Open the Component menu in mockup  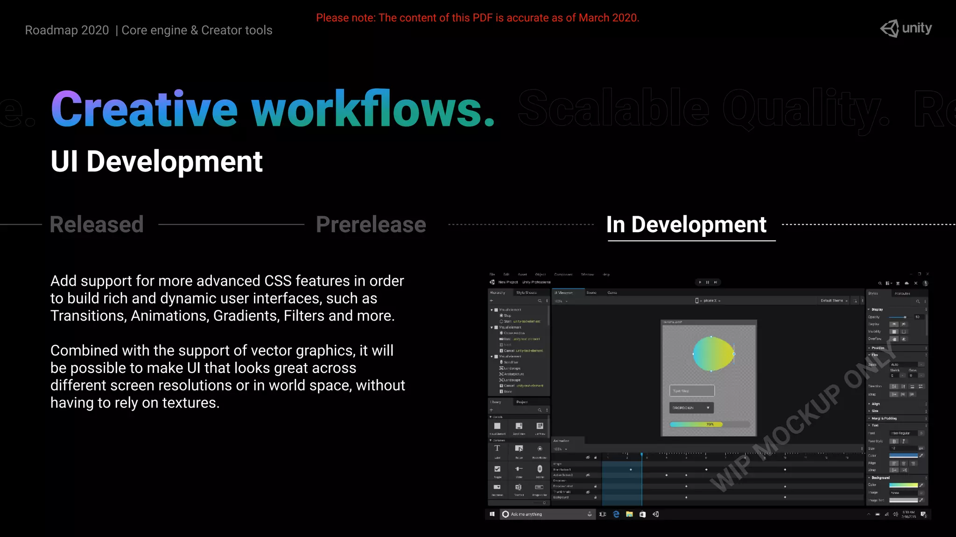point(563,275)
